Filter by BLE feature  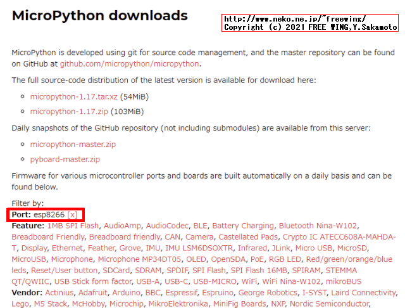[200, 226]
